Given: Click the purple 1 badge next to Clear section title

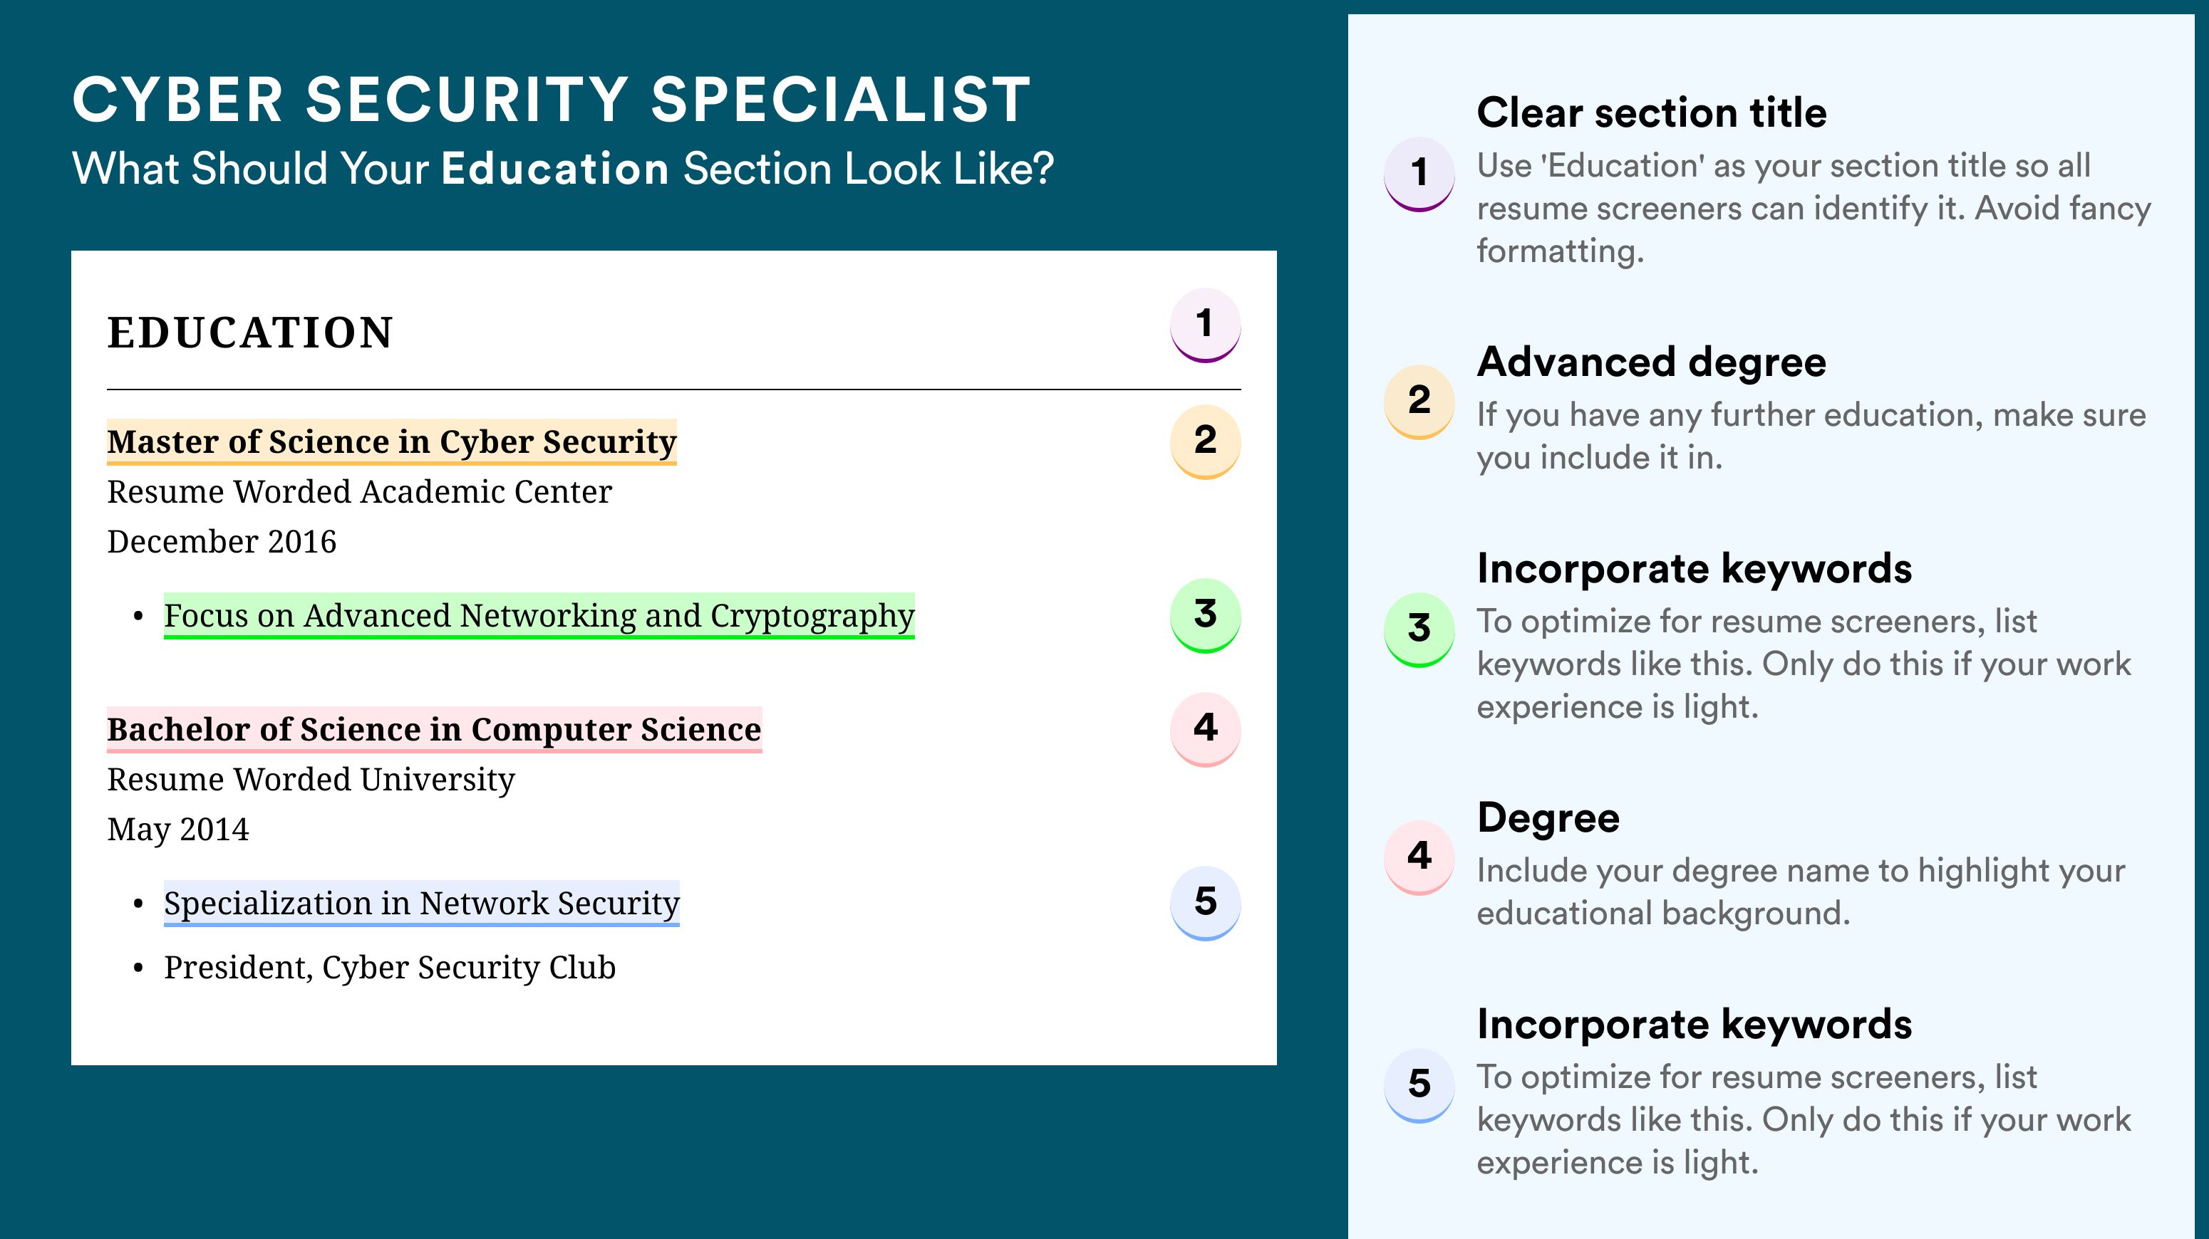Looking at the screenshot, I should point(1419,174).
